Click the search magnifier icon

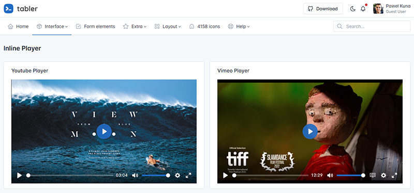(x=340, y=26)
